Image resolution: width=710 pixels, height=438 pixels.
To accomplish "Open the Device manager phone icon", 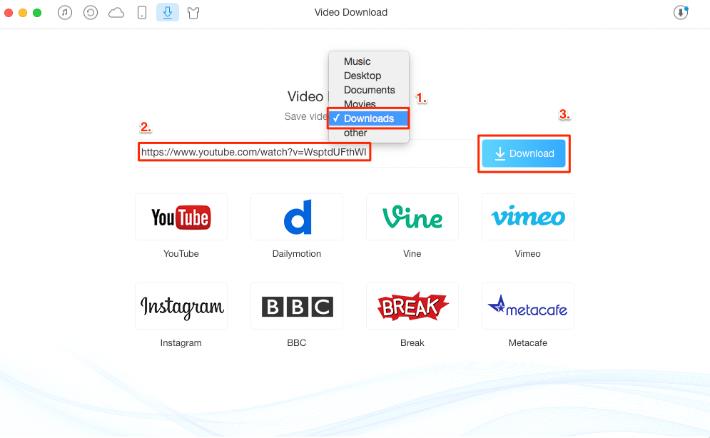I will point(142,13).
